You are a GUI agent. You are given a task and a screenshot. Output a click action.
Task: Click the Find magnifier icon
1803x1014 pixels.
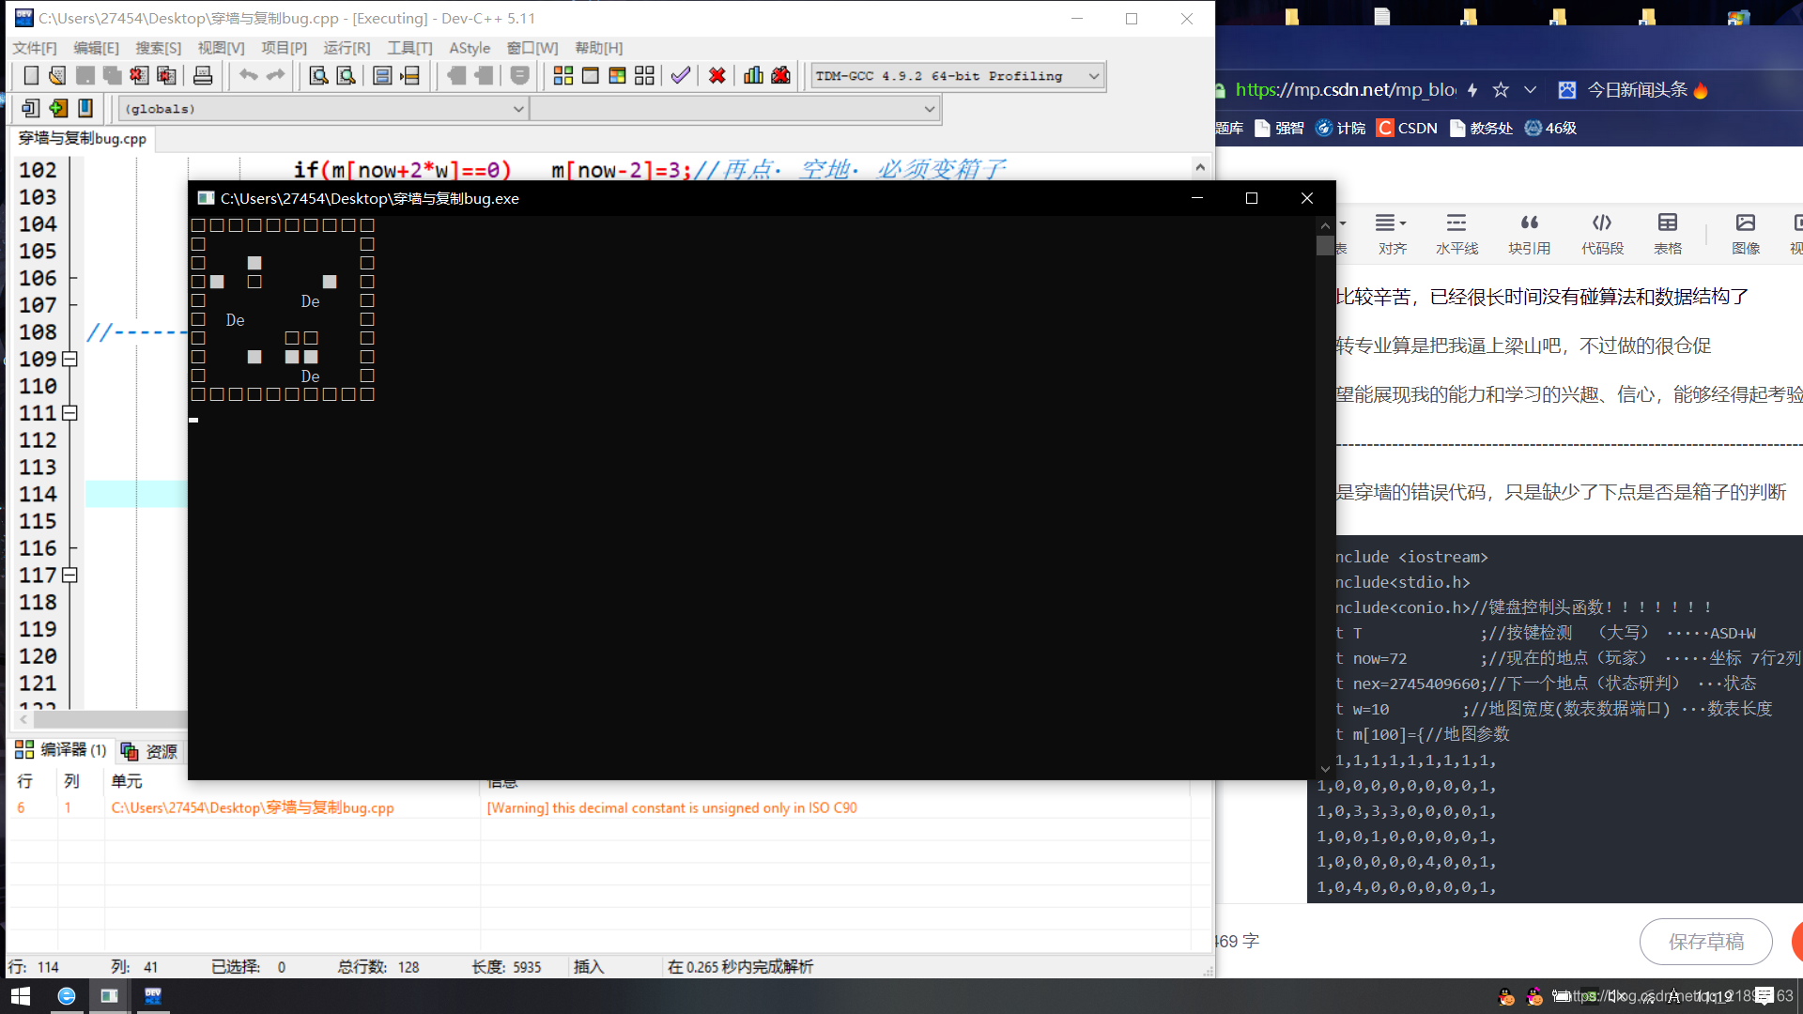click(x=318, y=76)
